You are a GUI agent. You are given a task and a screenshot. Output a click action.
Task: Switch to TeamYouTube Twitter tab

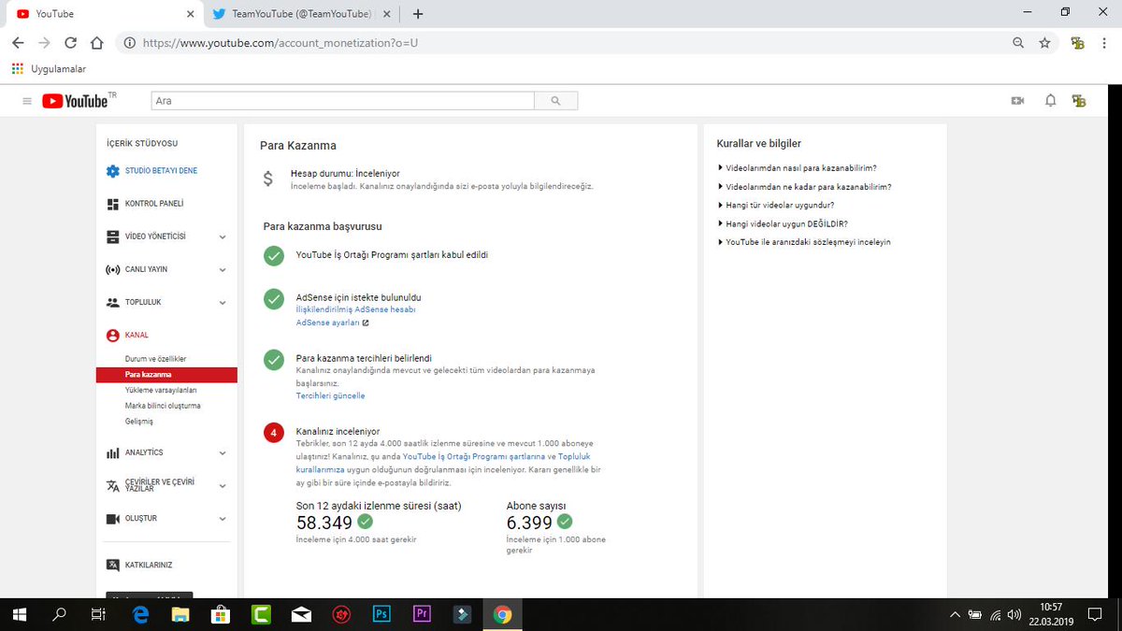301,14
